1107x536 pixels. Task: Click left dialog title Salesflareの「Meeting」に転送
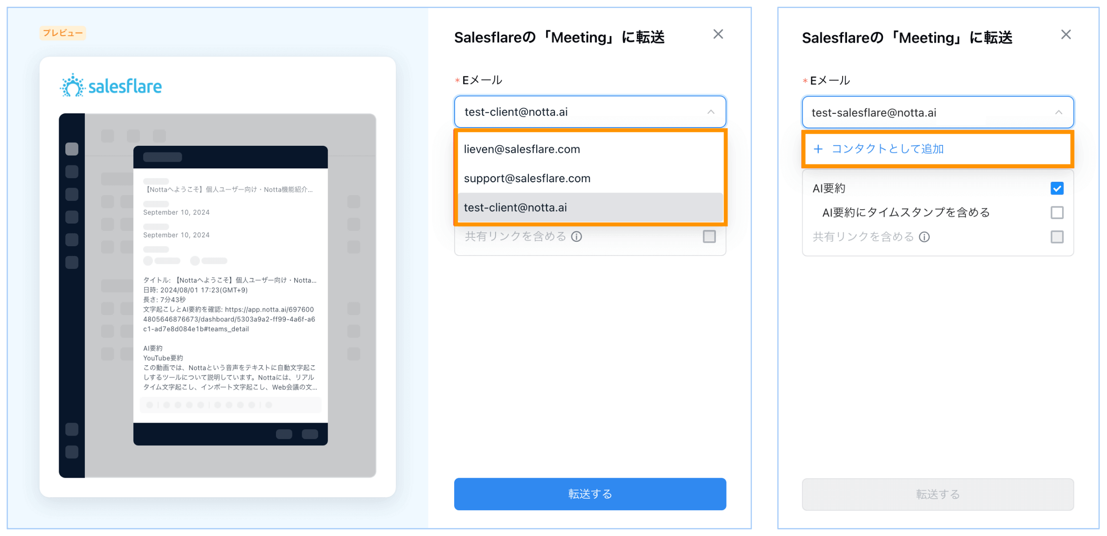coord(559,37)
